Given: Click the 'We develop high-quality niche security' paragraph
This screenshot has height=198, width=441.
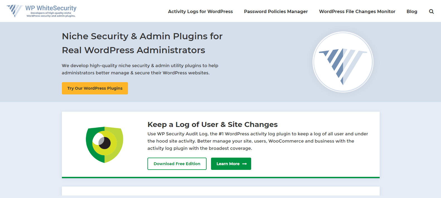Looking at the screenshot, I should click(140, 69).
